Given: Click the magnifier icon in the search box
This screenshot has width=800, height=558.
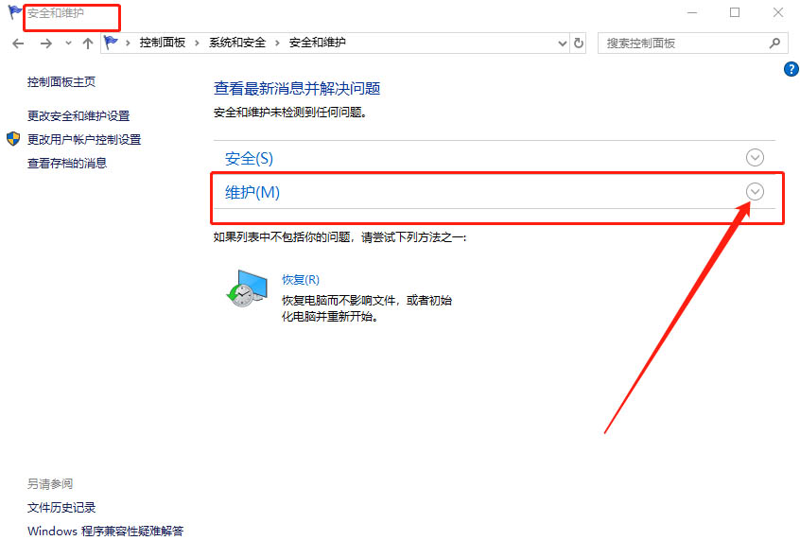Looking at the screenshot, I should click(x=774, y=44).
